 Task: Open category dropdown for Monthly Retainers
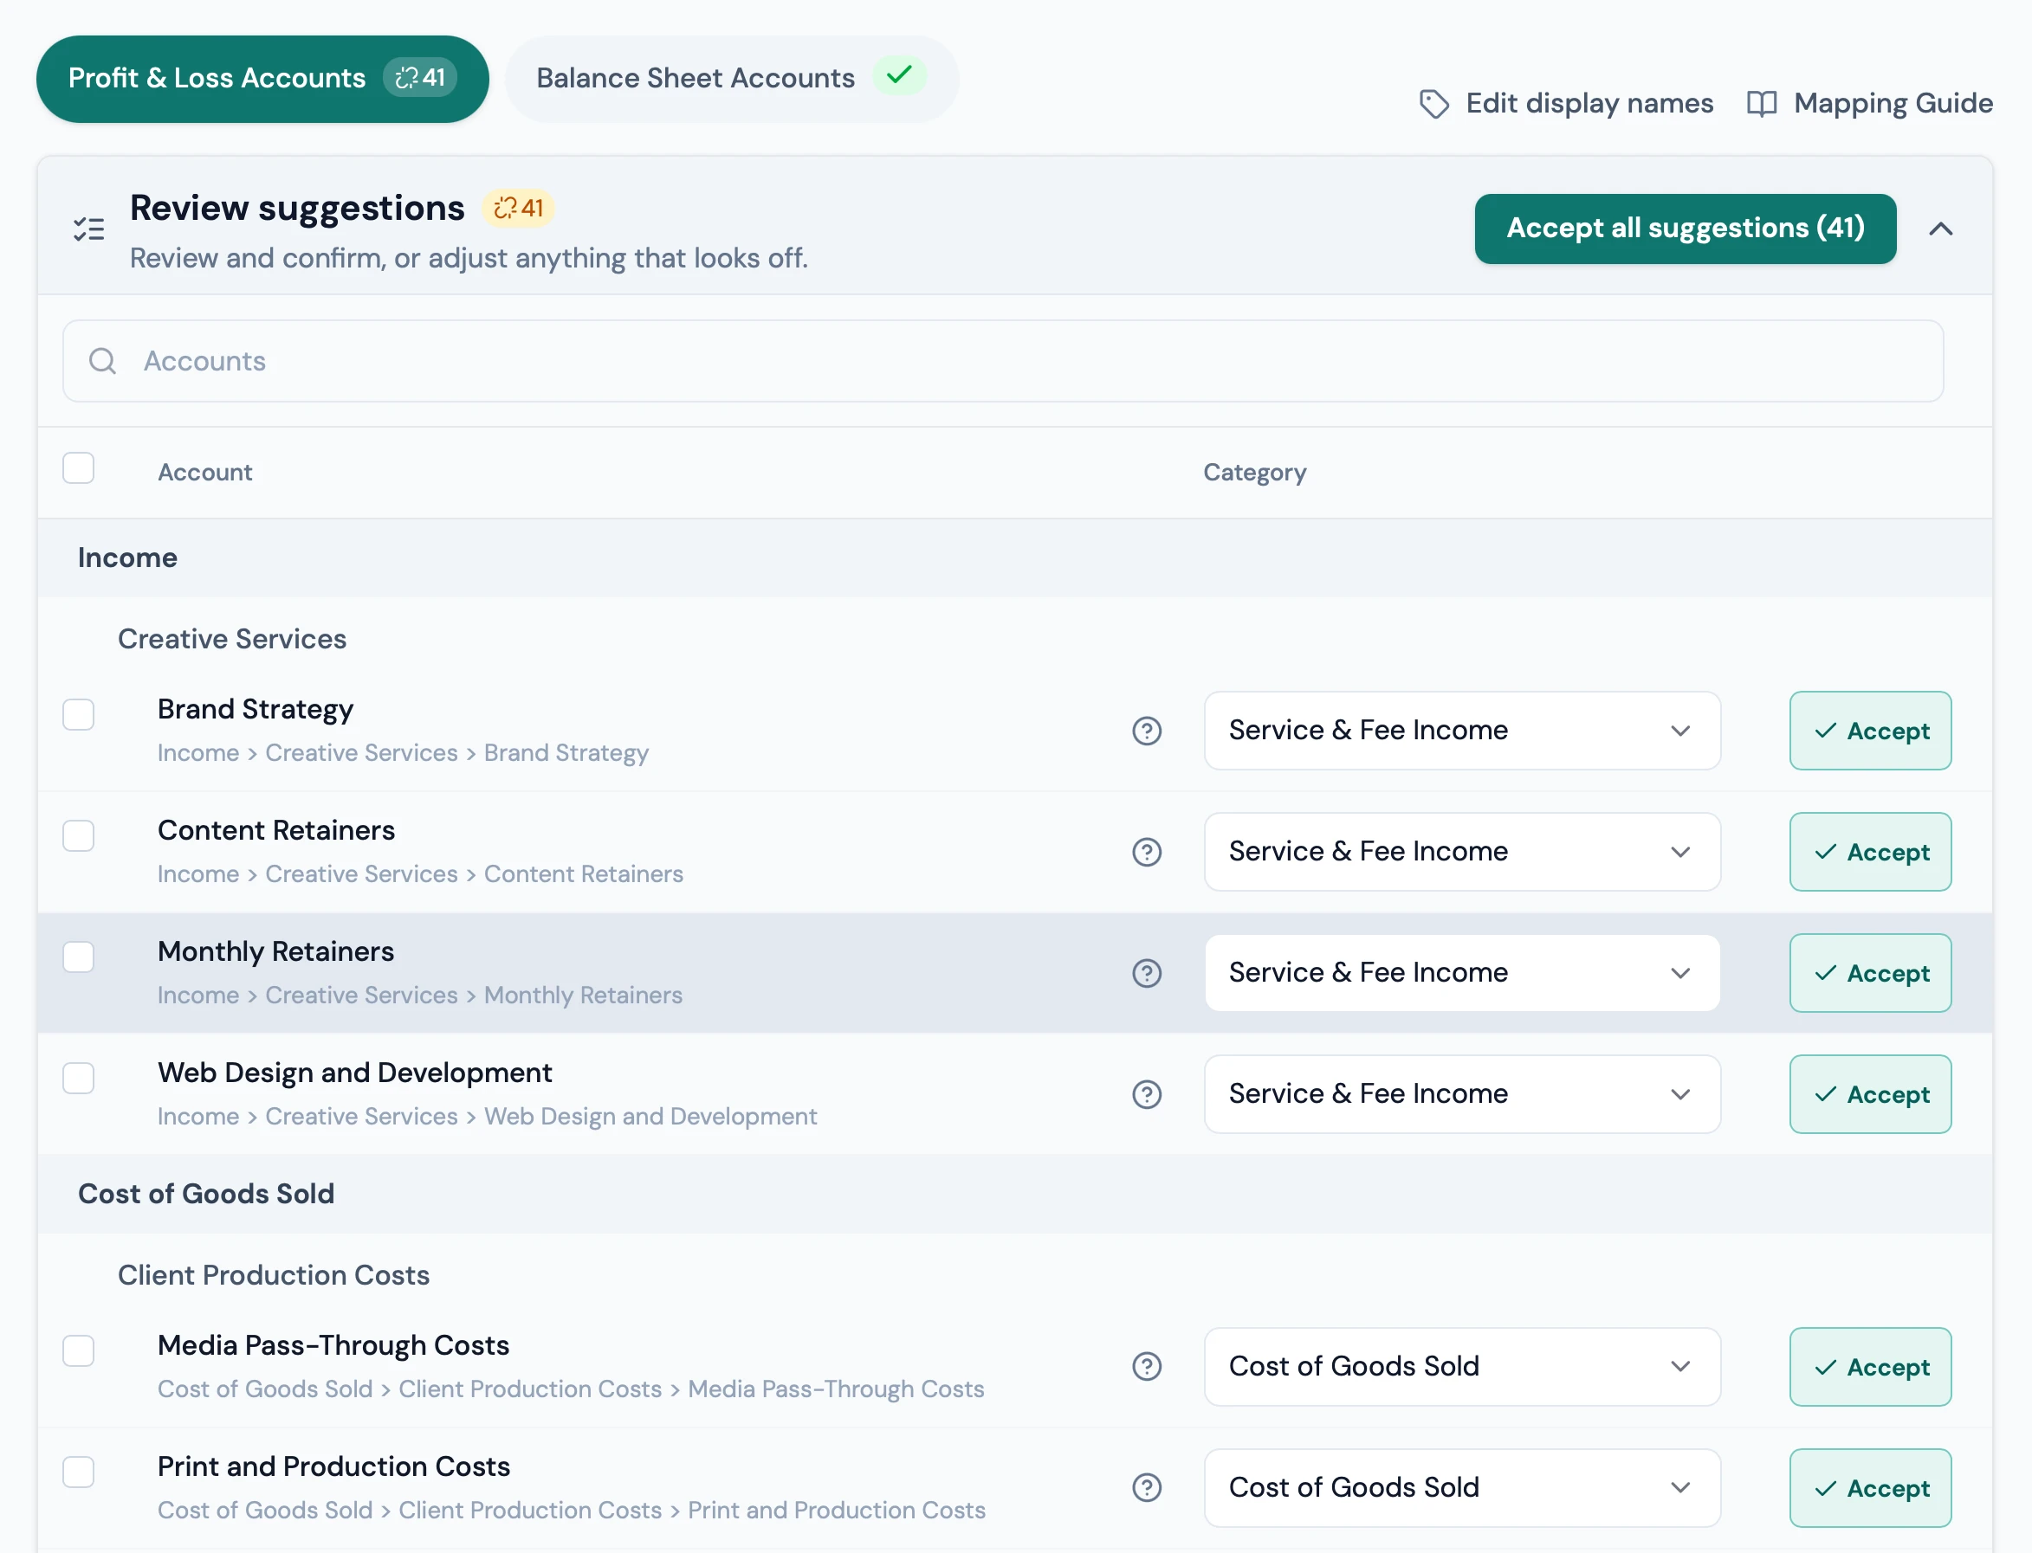pos(1461,972)
